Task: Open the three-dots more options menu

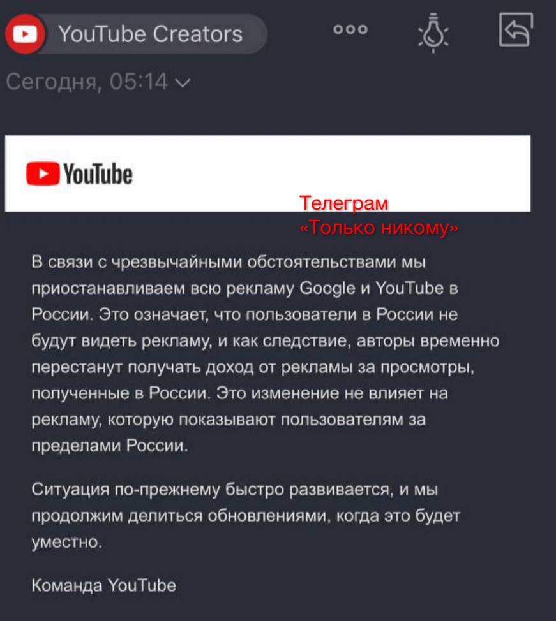Action: (350, 30)
